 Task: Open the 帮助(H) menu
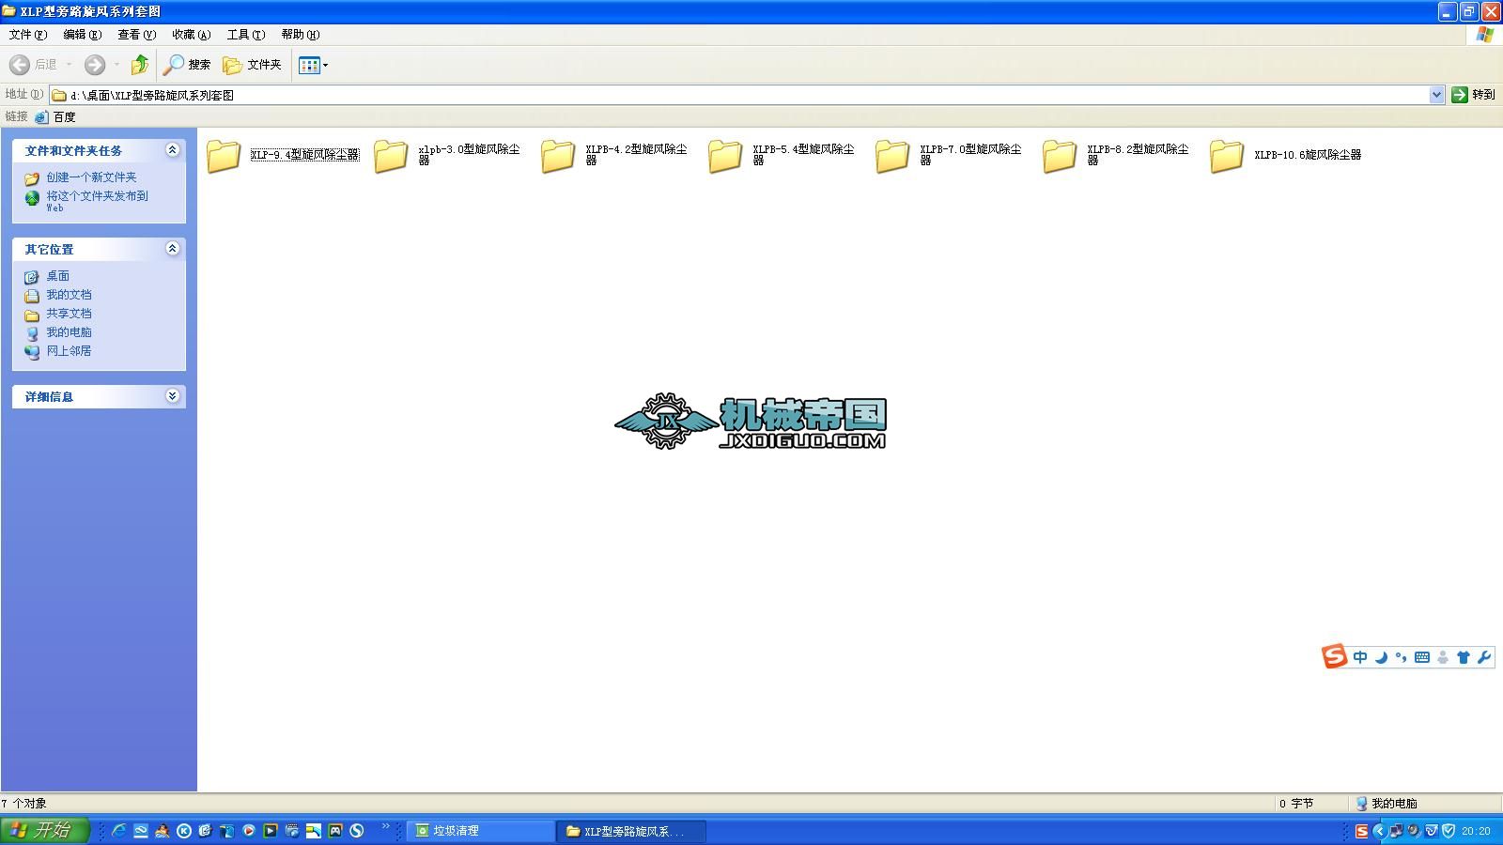click(x=301, y=35)
